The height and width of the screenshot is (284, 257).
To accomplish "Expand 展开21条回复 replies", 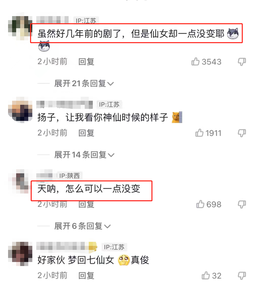I will tap(84, 83).
